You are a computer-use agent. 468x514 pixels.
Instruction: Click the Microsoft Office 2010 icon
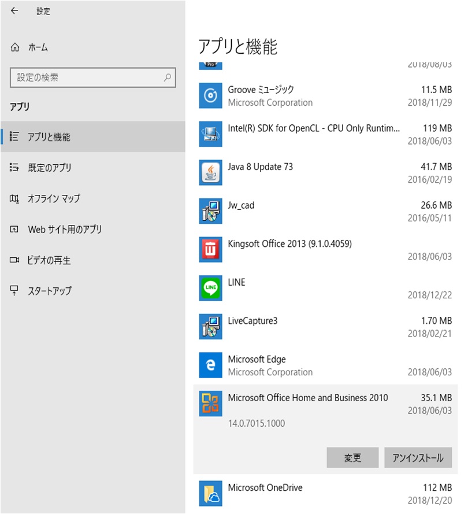[x=210, y=404]
